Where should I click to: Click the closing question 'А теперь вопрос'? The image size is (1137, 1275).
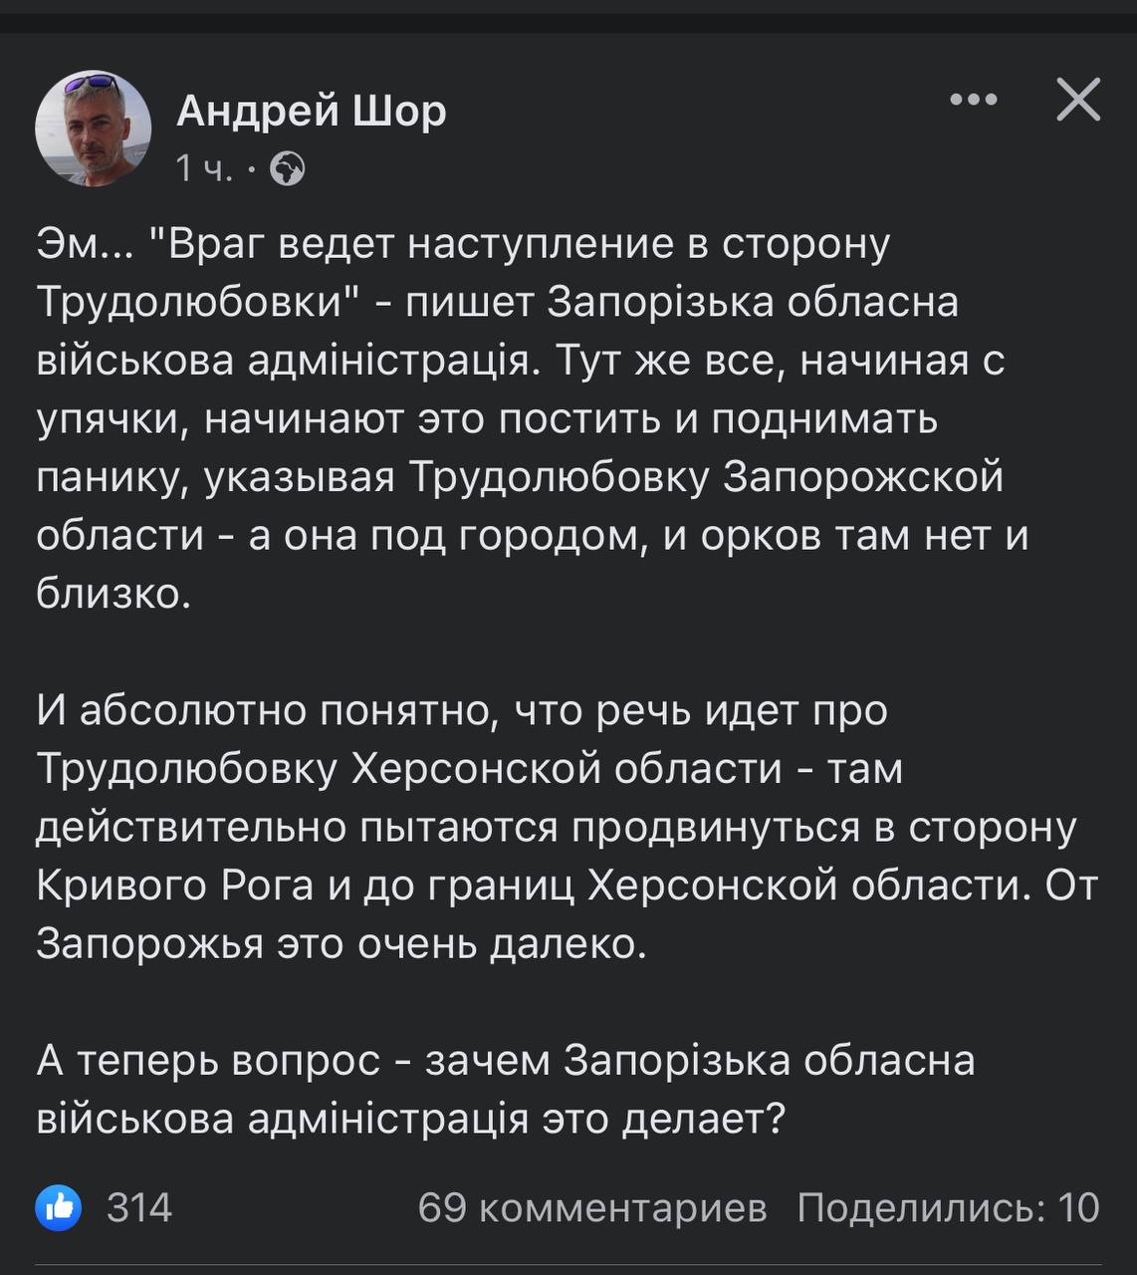coord(209,1062)
